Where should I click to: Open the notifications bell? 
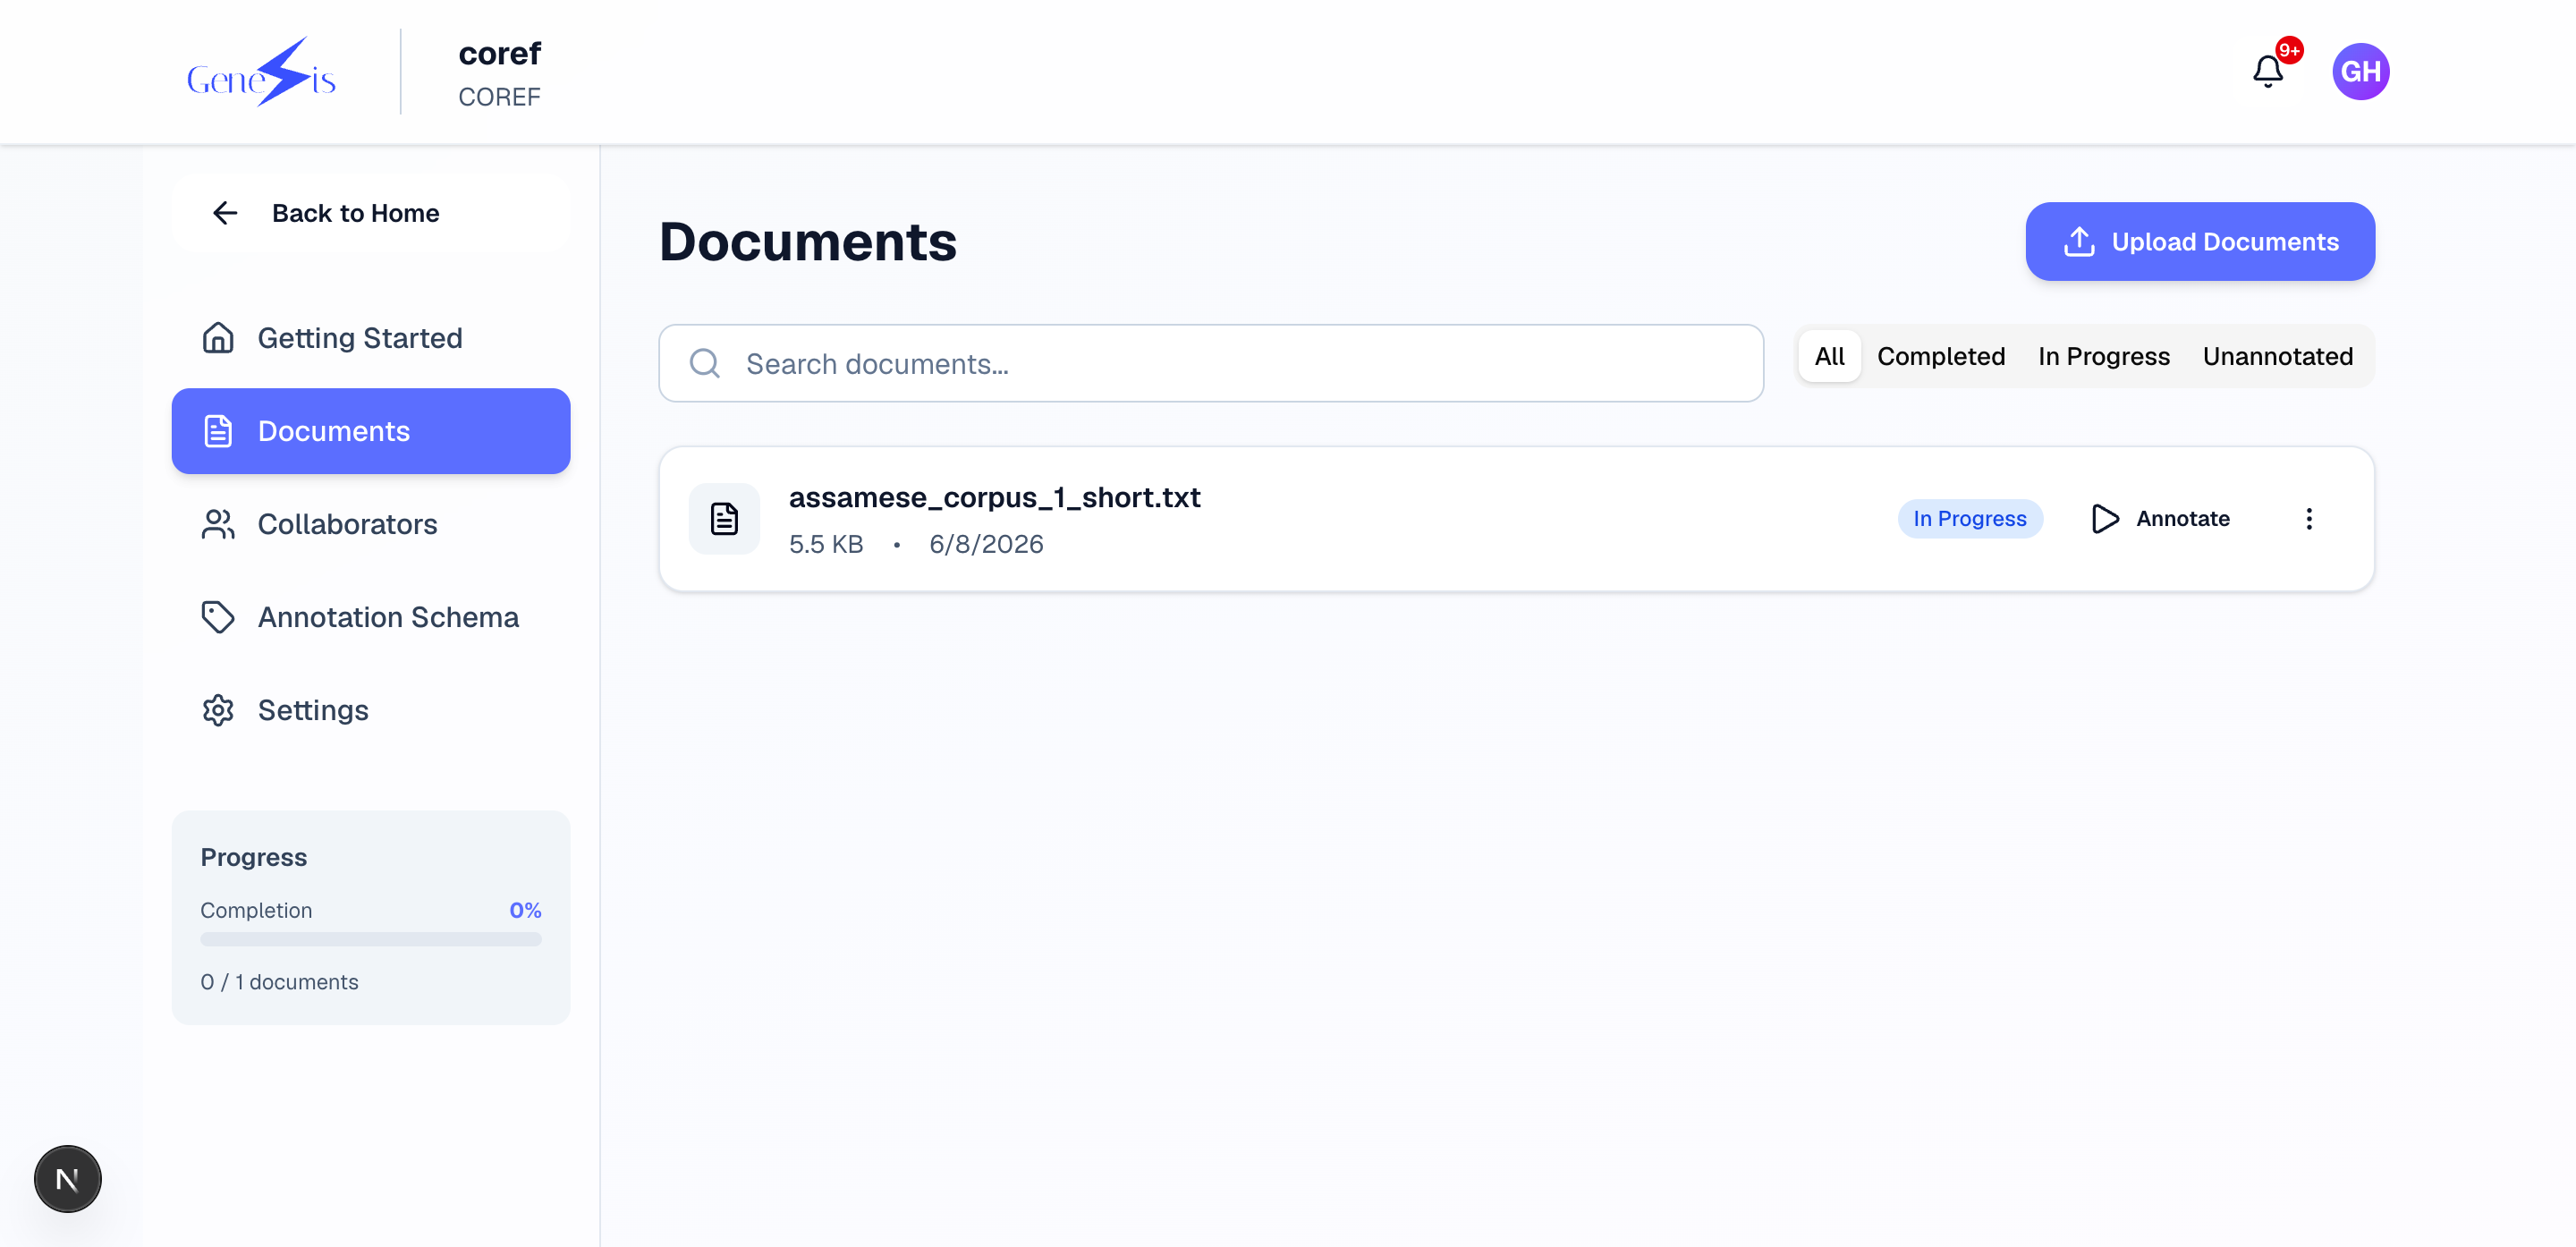coord(2267,72)
